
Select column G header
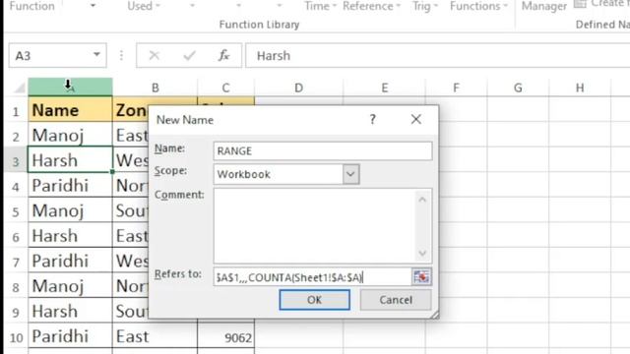[x=518, y=88]
